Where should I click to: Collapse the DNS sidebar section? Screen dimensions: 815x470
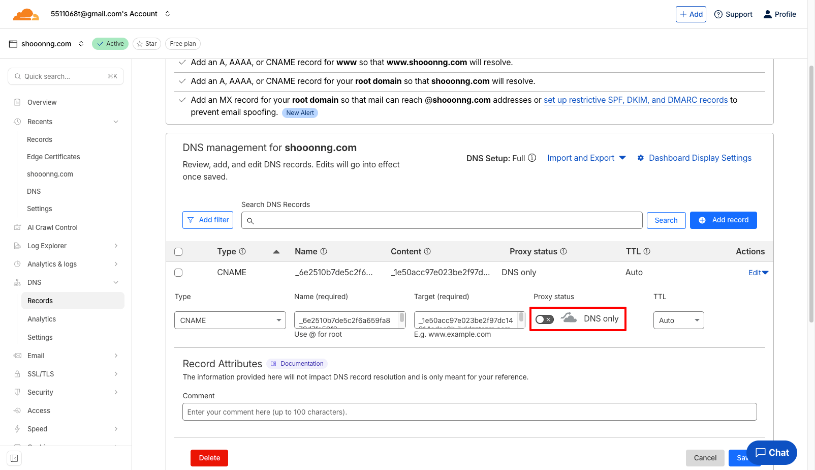click(116, 282)
